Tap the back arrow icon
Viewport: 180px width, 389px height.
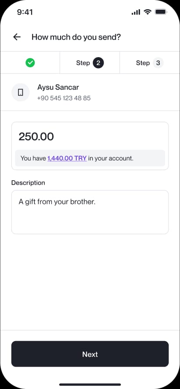click(17, 37)
